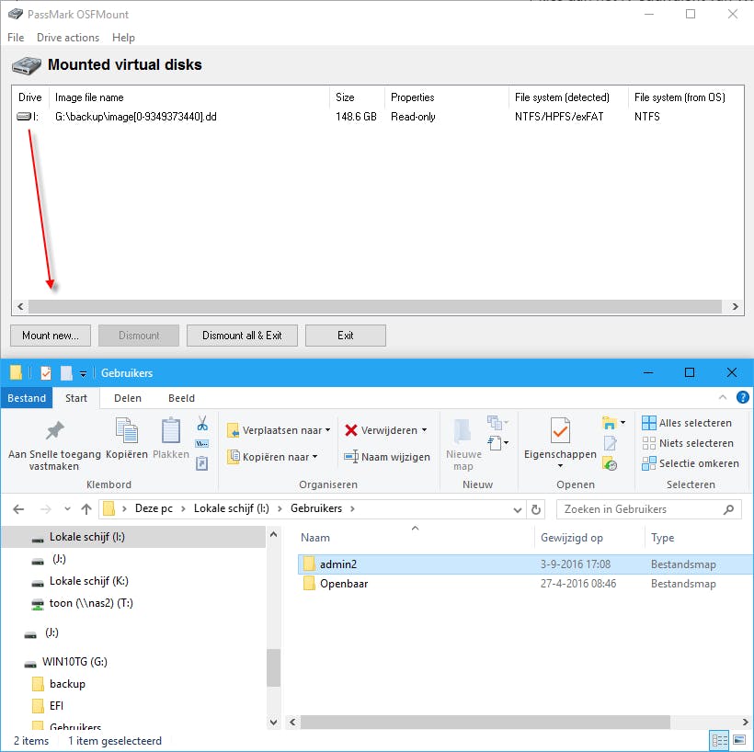Viewport: 754px width, 752px height.
Task: Click the scissors Cut icon in Klembord
Action: coord(202,423)
